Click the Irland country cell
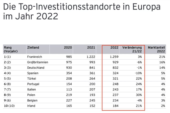 click(31, 106)
